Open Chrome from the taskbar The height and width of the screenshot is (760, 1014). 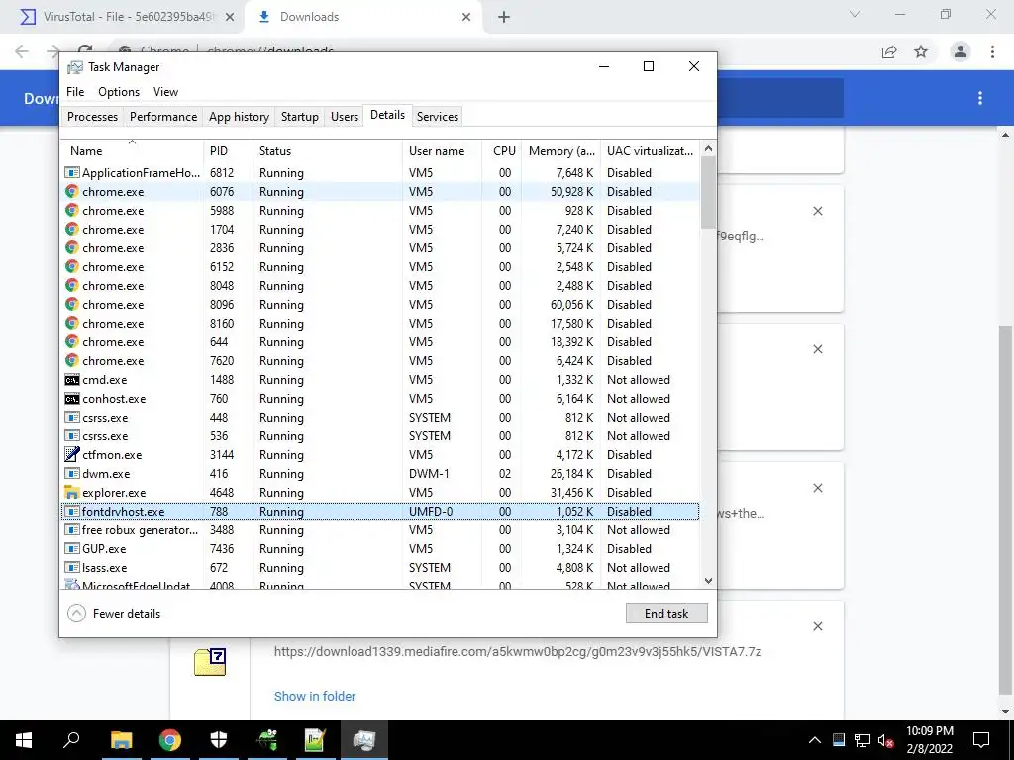169,740
